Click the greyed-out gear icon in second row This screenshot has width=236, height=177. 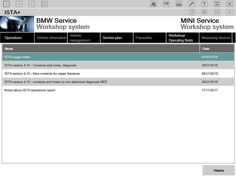(x=204, y=12)
